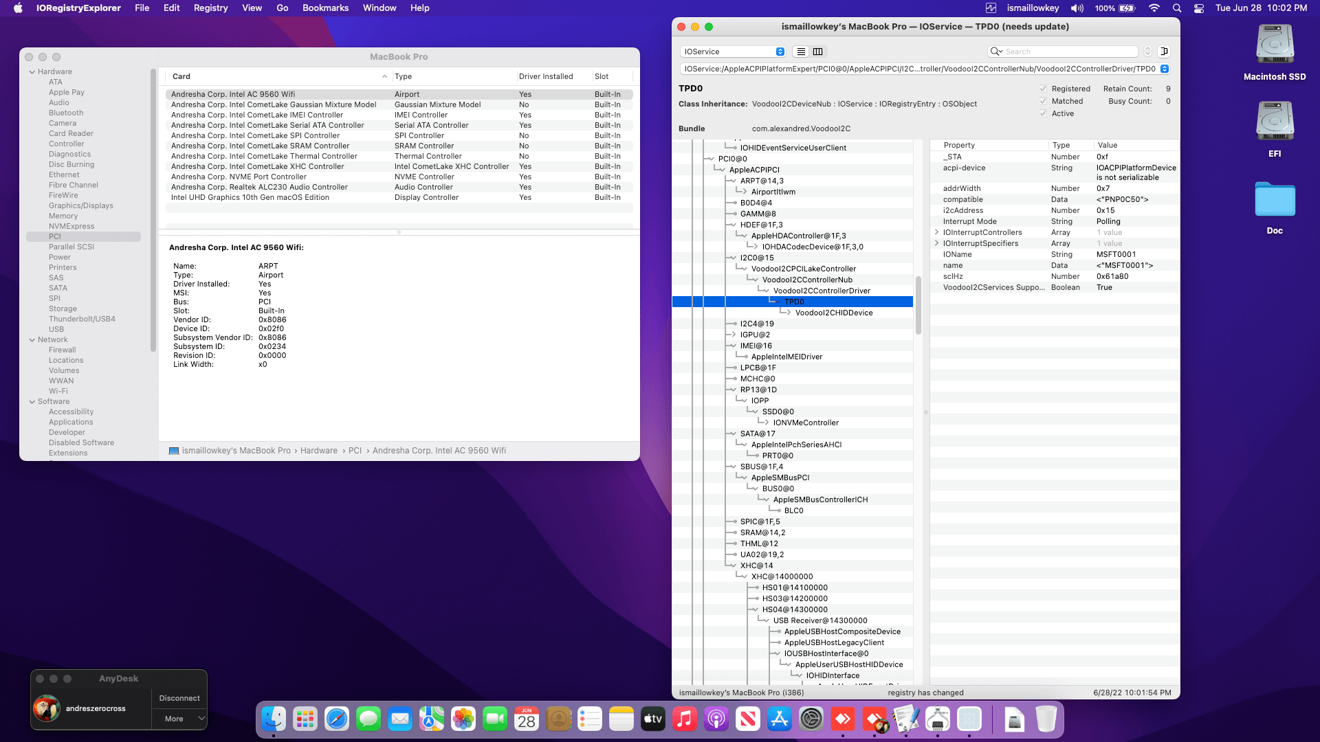This screenshot has width=1320, height=742.
Task: Select the XHC@14 tree node
Action: pyautogui.click(x=756, y=565)
